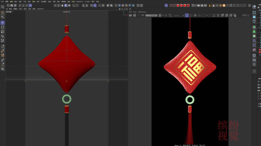Viewport: 261px width, 146px height.
Task: Select the live selection arrow tool
Action: (x=3, y=13)
